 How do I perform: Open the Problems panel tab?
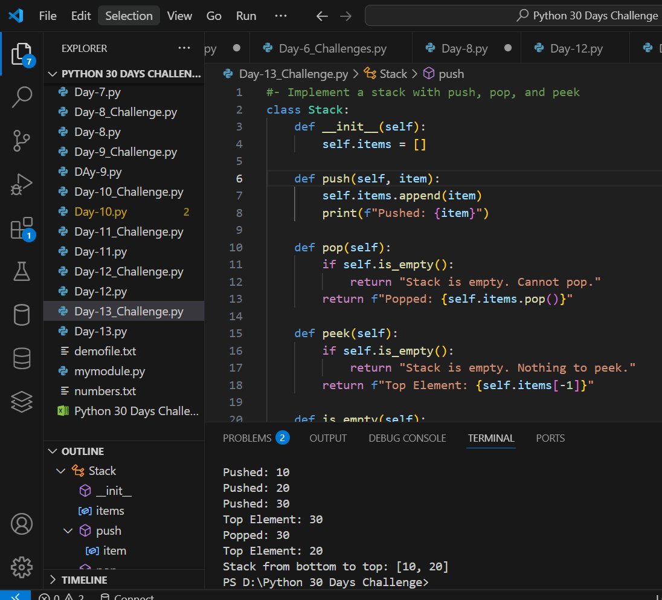[x=255, y=438]
